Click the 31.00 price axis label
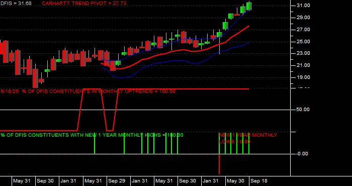352x186 pixels. (x=304, y=6)
